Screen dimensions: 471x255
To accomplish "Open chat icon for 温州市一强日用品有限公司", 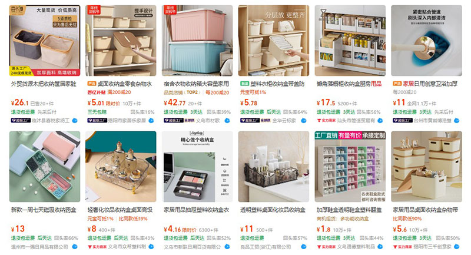I will (x=75, y=247).
